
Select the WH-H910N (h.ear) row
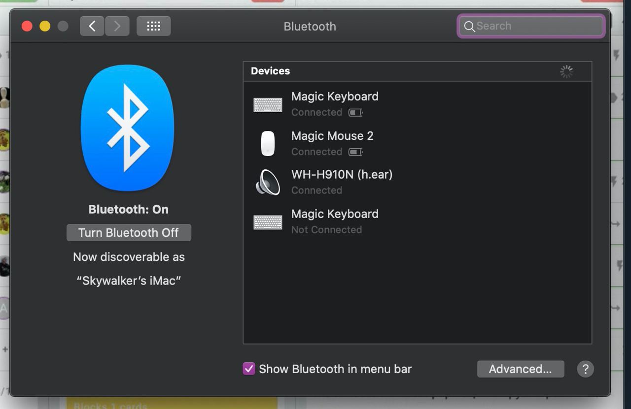417,183
